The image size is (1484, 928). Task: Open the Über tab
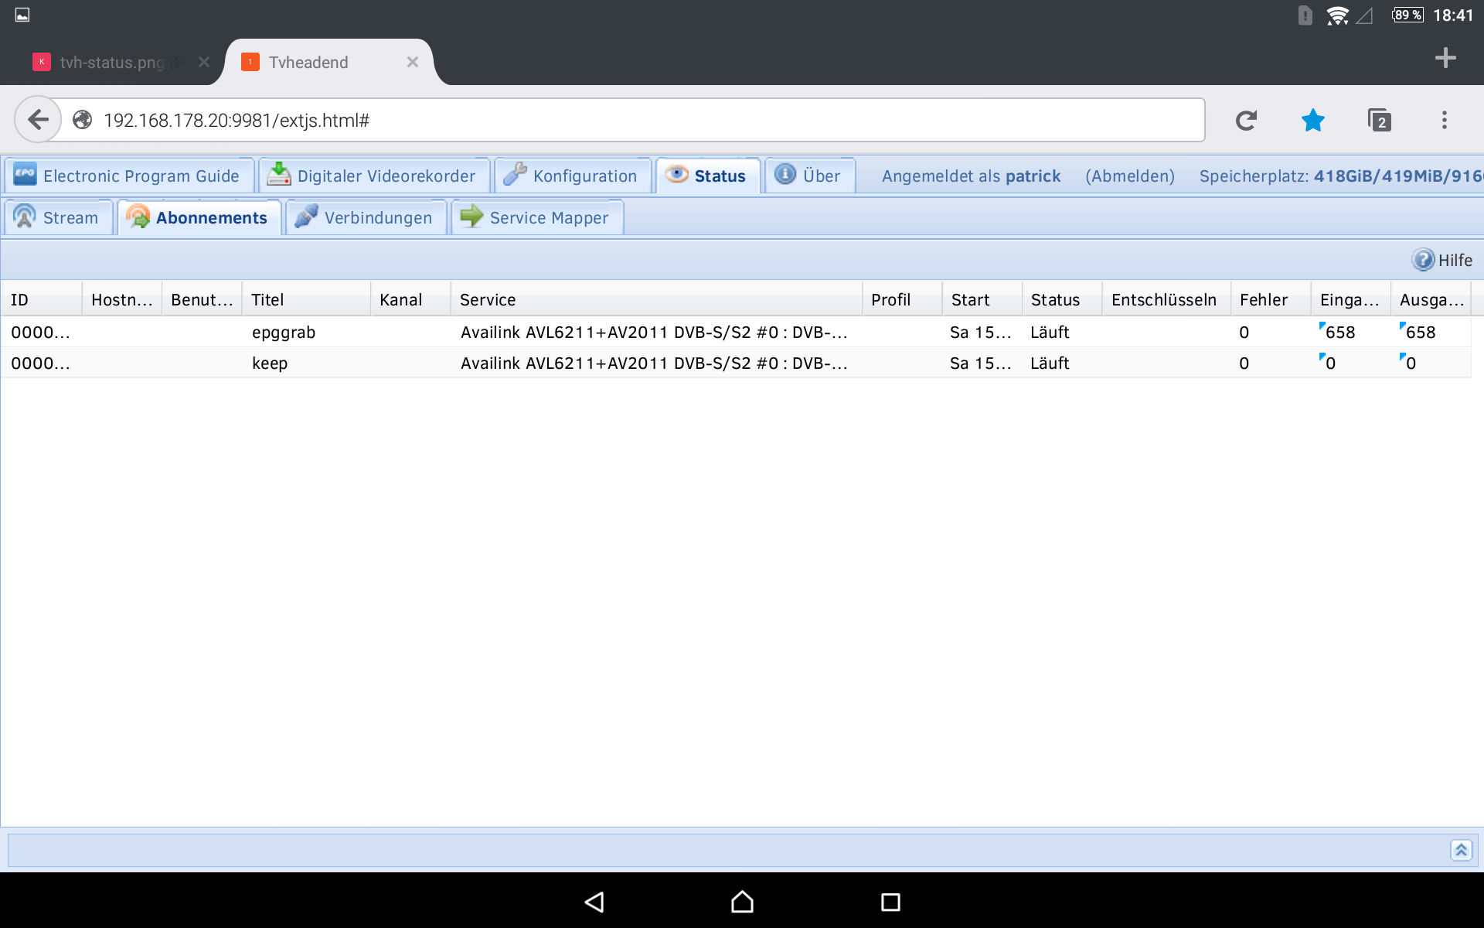(810, 176)
